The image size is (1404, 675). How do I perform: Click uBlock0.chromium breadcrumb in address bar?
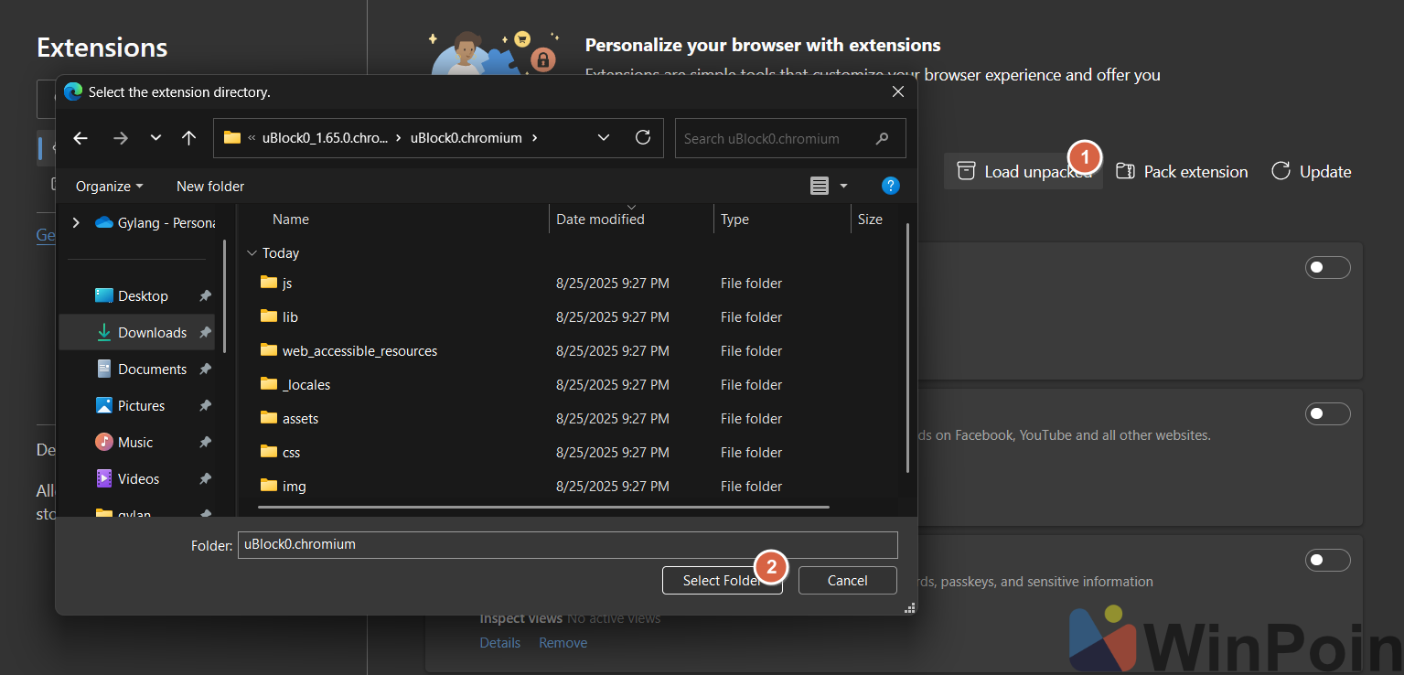pos(466,138)
